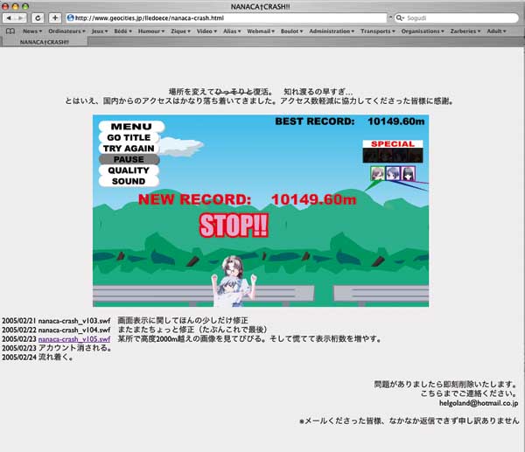
Task: Click GO TITLE in game menu
Action: (129, 137)
